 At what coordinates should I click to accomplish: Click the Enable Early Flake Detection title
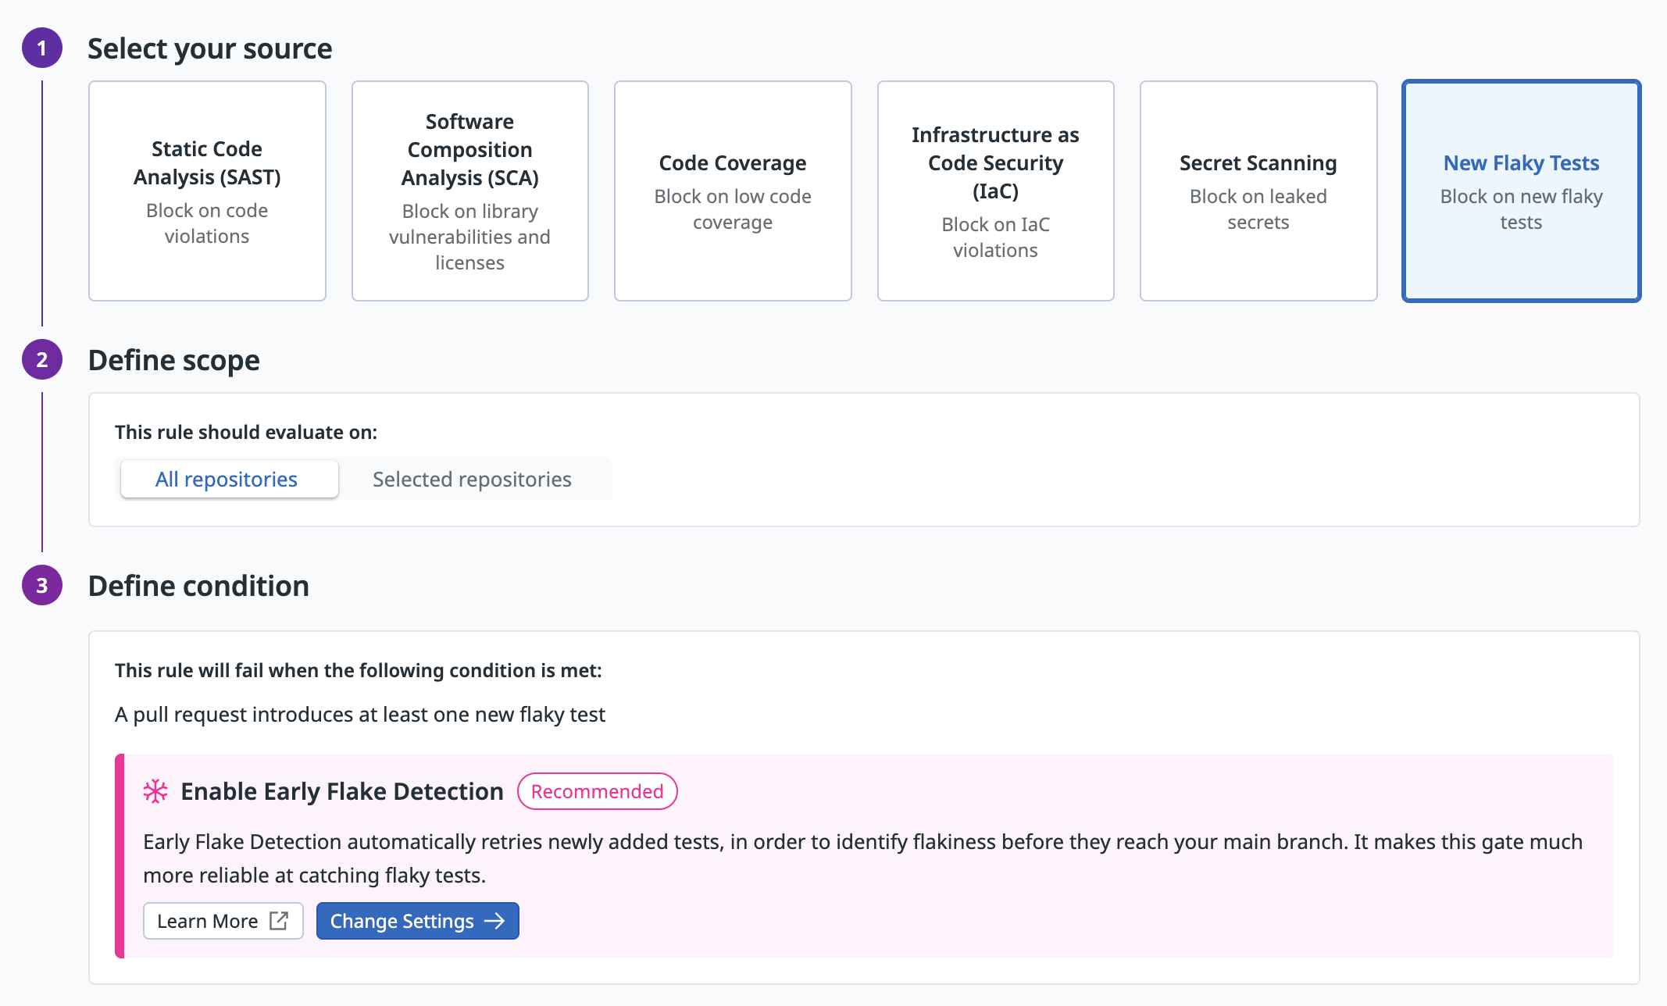(x=342, y=791)
